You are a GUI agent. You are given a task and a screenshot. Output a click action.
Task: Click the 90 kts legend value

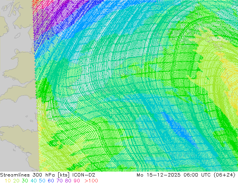pos(77,181)
